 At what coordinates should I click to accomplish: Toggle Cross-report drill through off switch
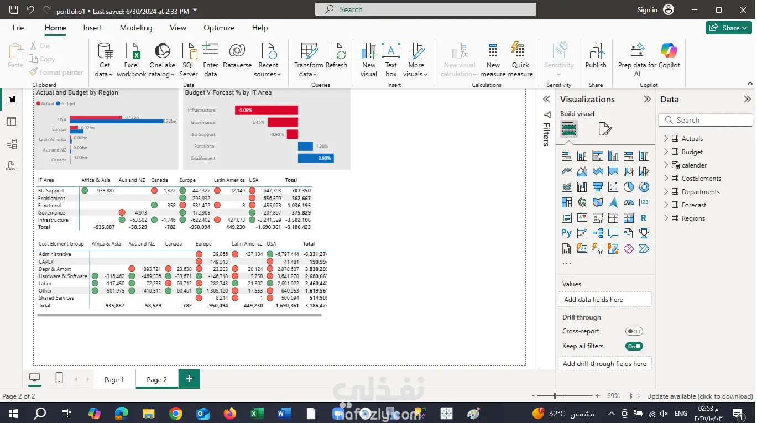coord(634,331)
